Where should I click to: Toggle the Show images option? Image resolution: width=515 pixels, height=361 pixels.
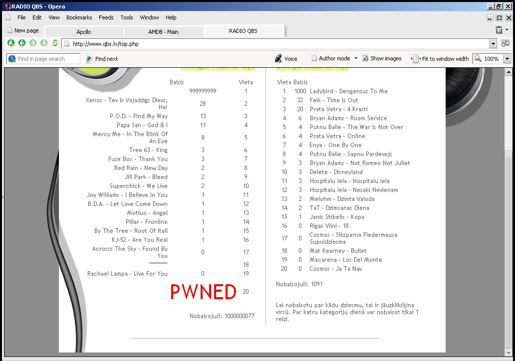(381, 58)
